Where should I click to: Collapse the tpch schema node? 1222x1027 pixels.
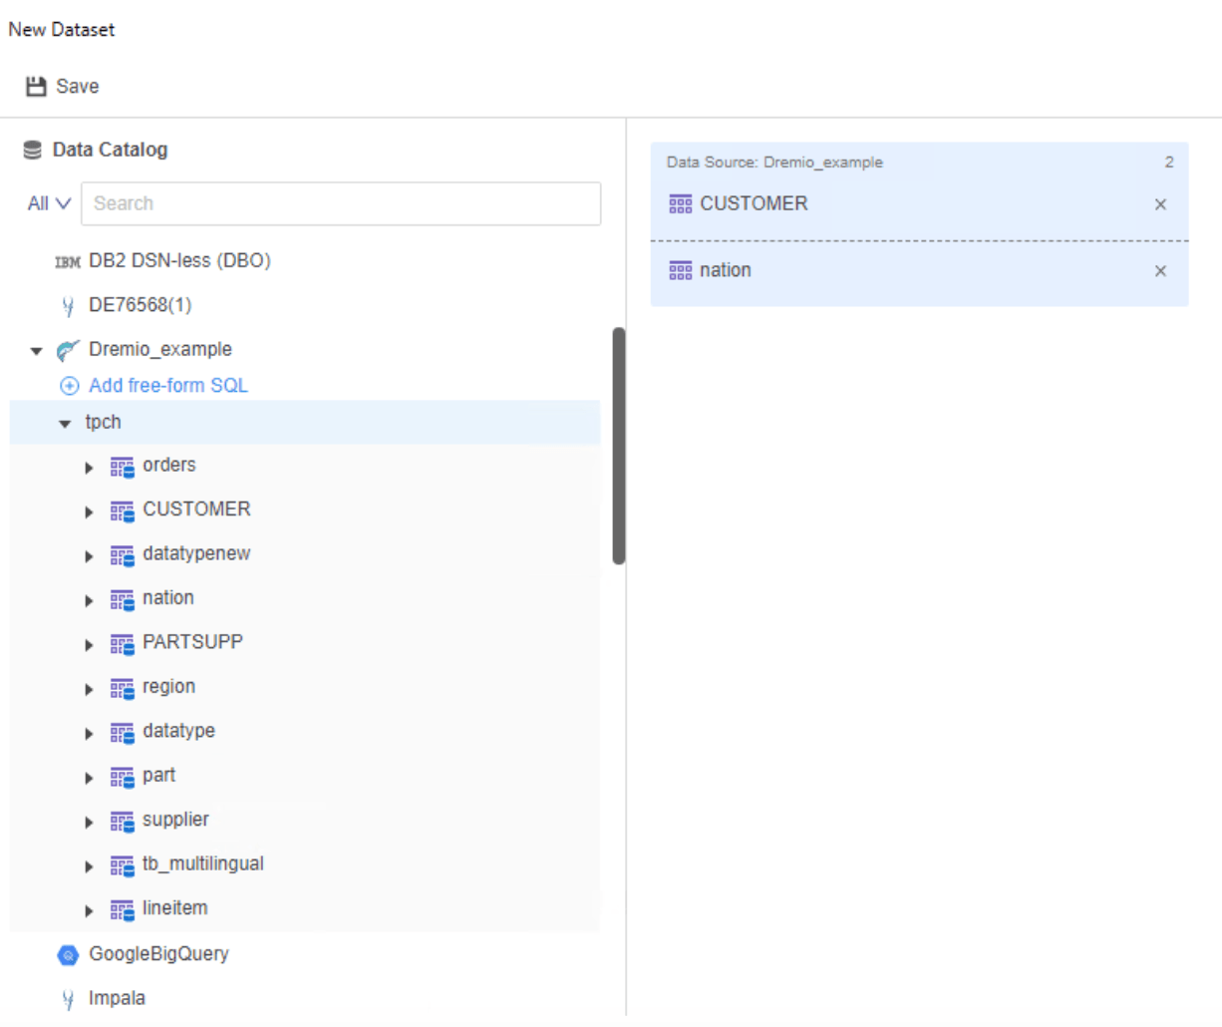[x=65, y=424]
